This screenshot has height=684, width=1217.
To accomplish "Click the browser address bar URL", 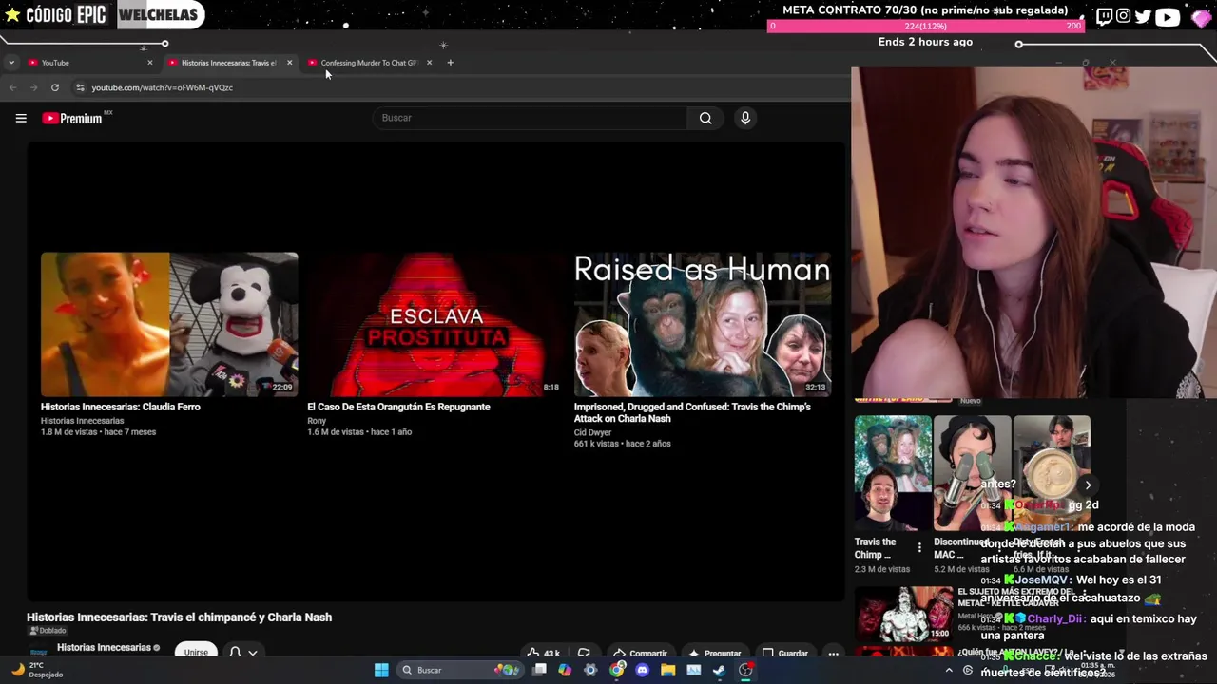I will tap(162, 87).
